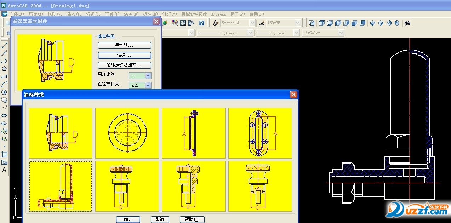451x223 pixels.
Task: Choose the round oil gauge thumbnail
Action: tap(127, 133)
